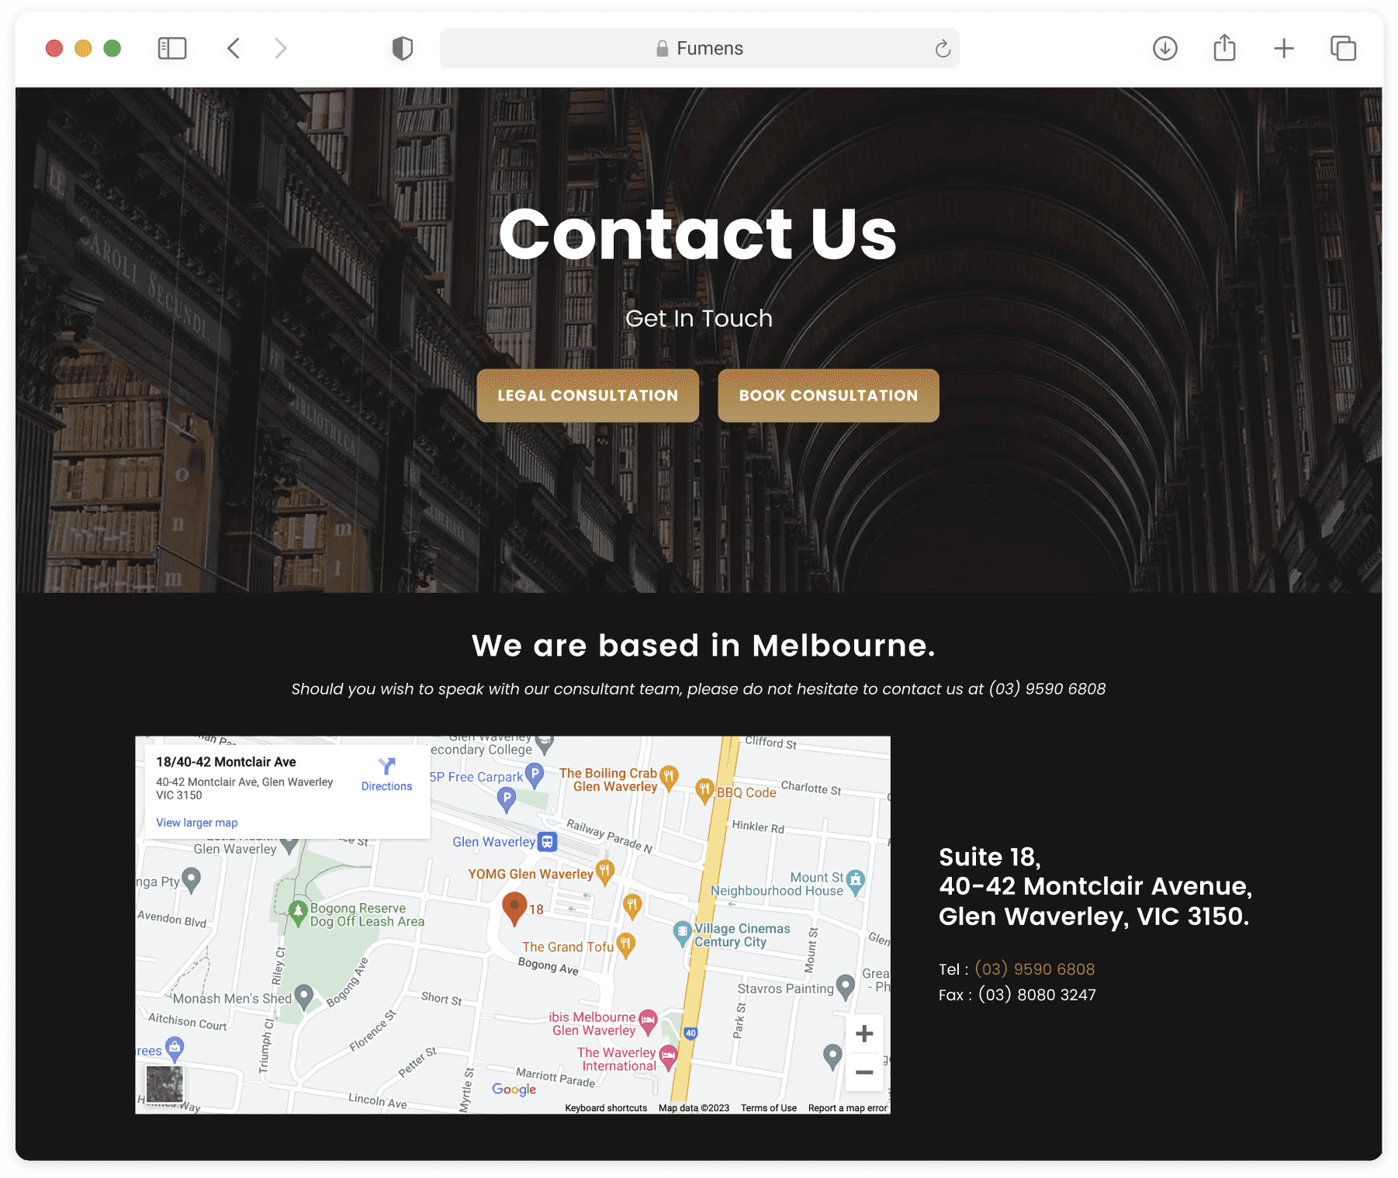Select the YOMG Glen Waverley marker
Screen dimensions: 1398x1178
(x=604, y=871)
